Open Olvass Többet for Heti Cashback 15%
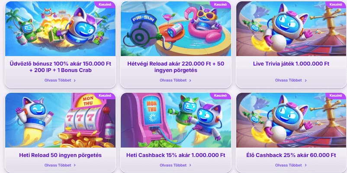The height and width of the screenshot is (173, 347). pos(173,165)
